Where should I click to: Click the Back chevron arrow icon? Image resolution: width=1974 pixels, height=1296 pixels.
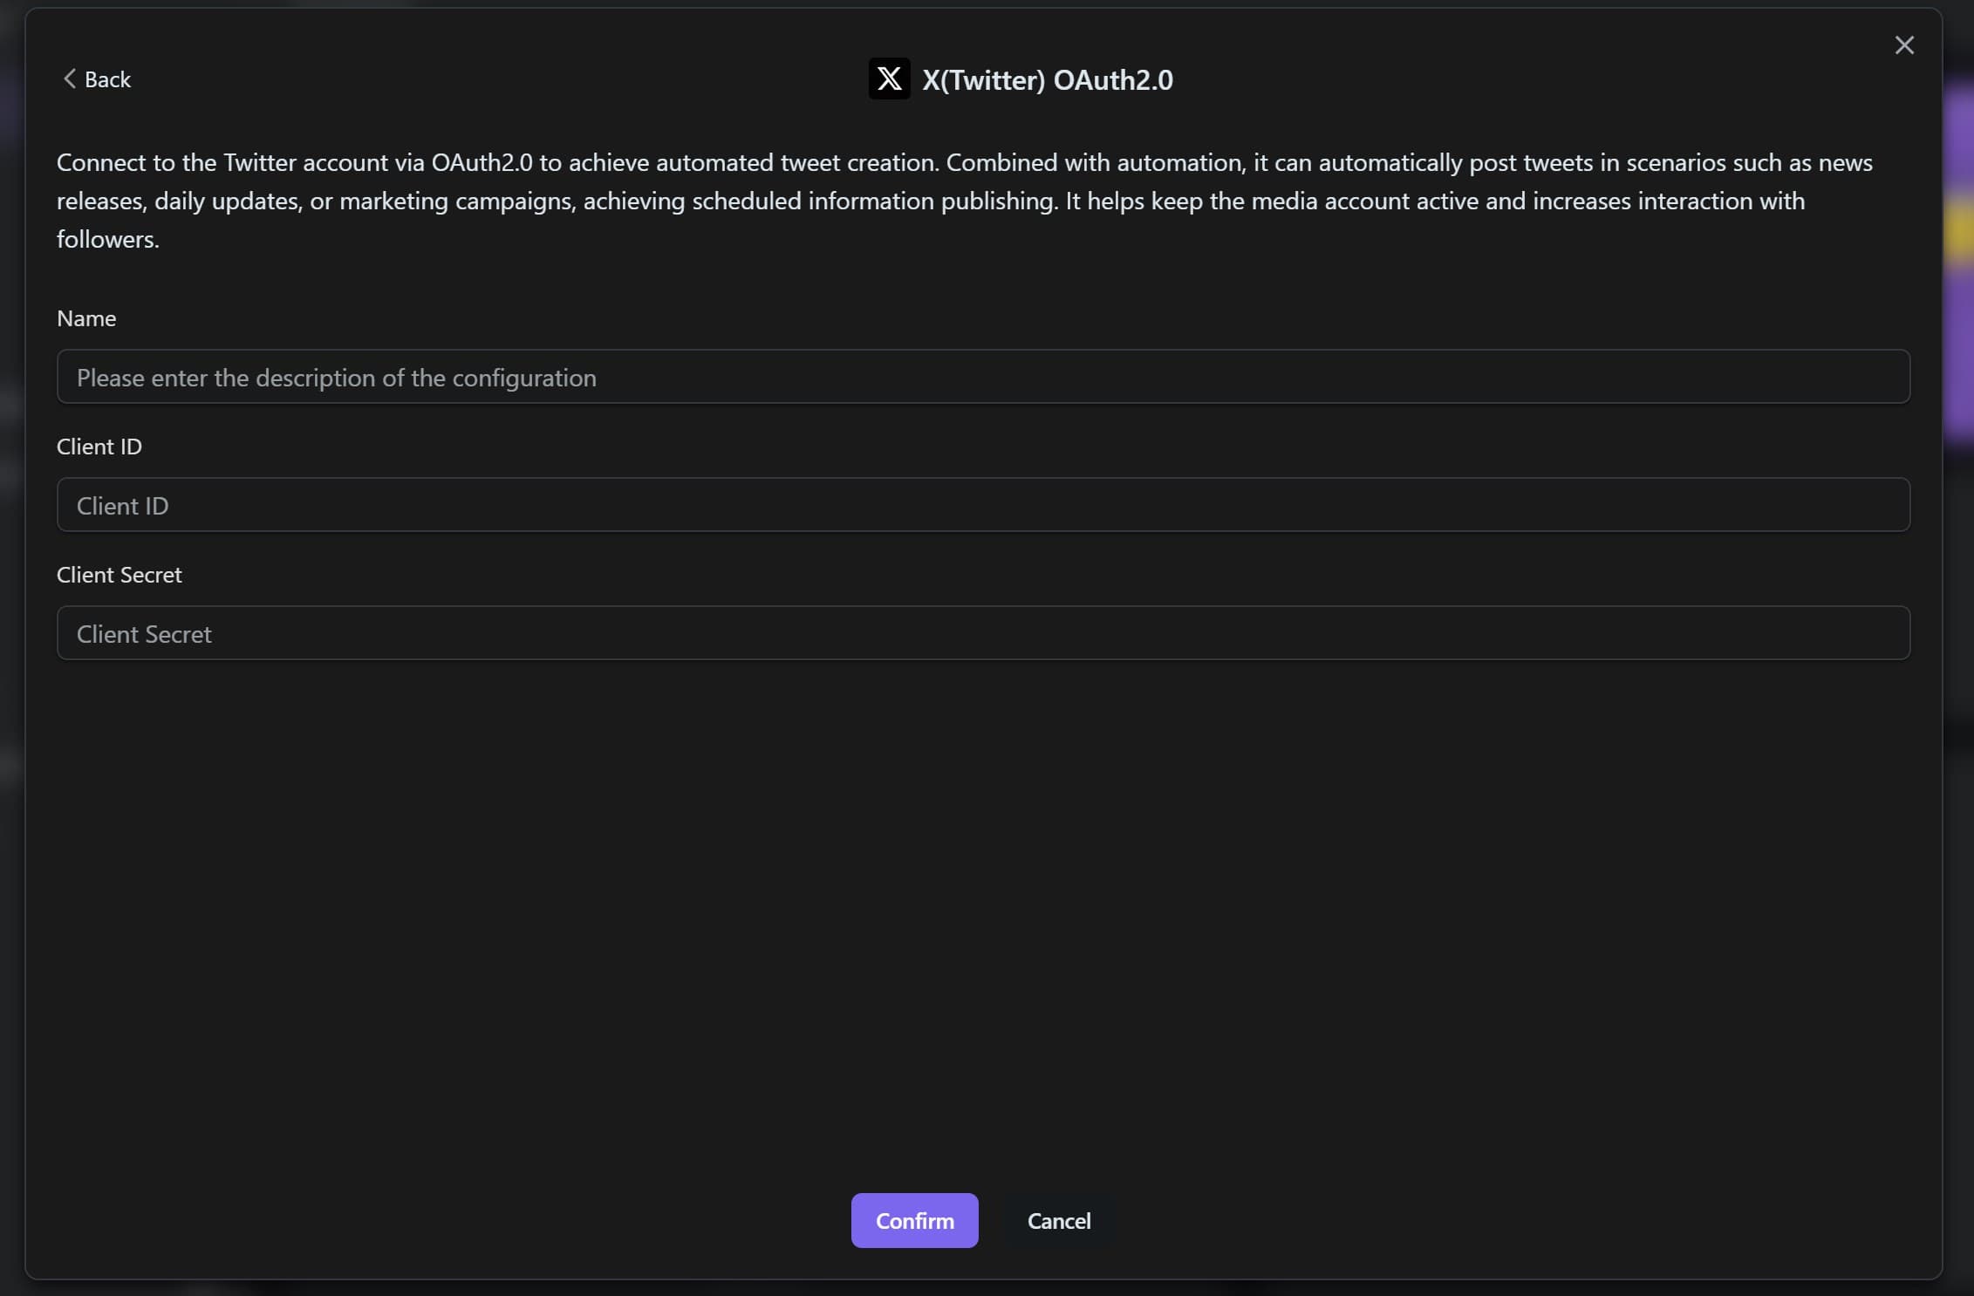pos(70,79)
